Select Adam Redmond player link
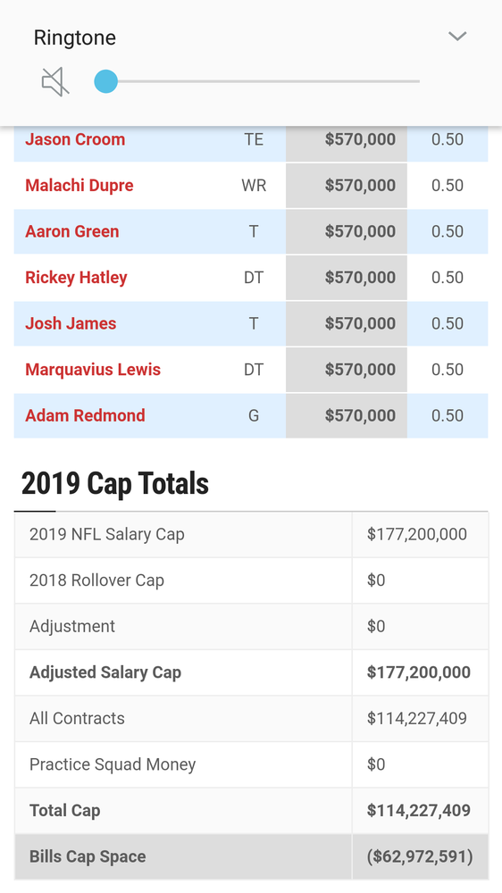 (x=86, y=416)
